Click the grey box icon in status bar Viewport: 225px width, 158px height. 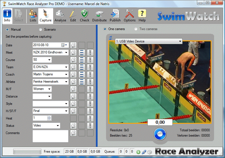(150, 152)
